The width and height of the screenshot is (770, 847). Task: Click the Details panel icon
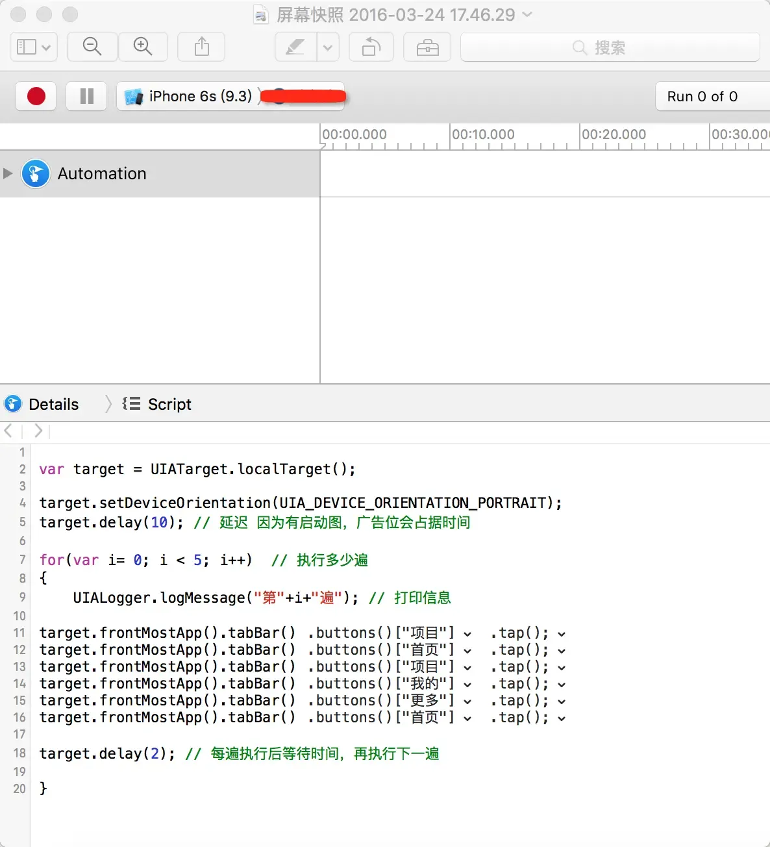pos(13,404)
